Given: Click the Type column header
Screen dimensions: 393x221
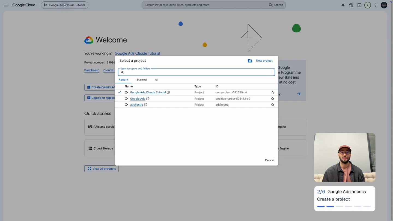Looking at the screenshot, I should pos(198,86).
